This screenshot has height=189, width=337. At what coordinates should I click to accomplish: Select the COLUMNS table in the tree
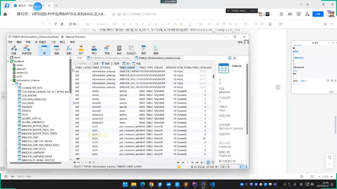point(28,103)
